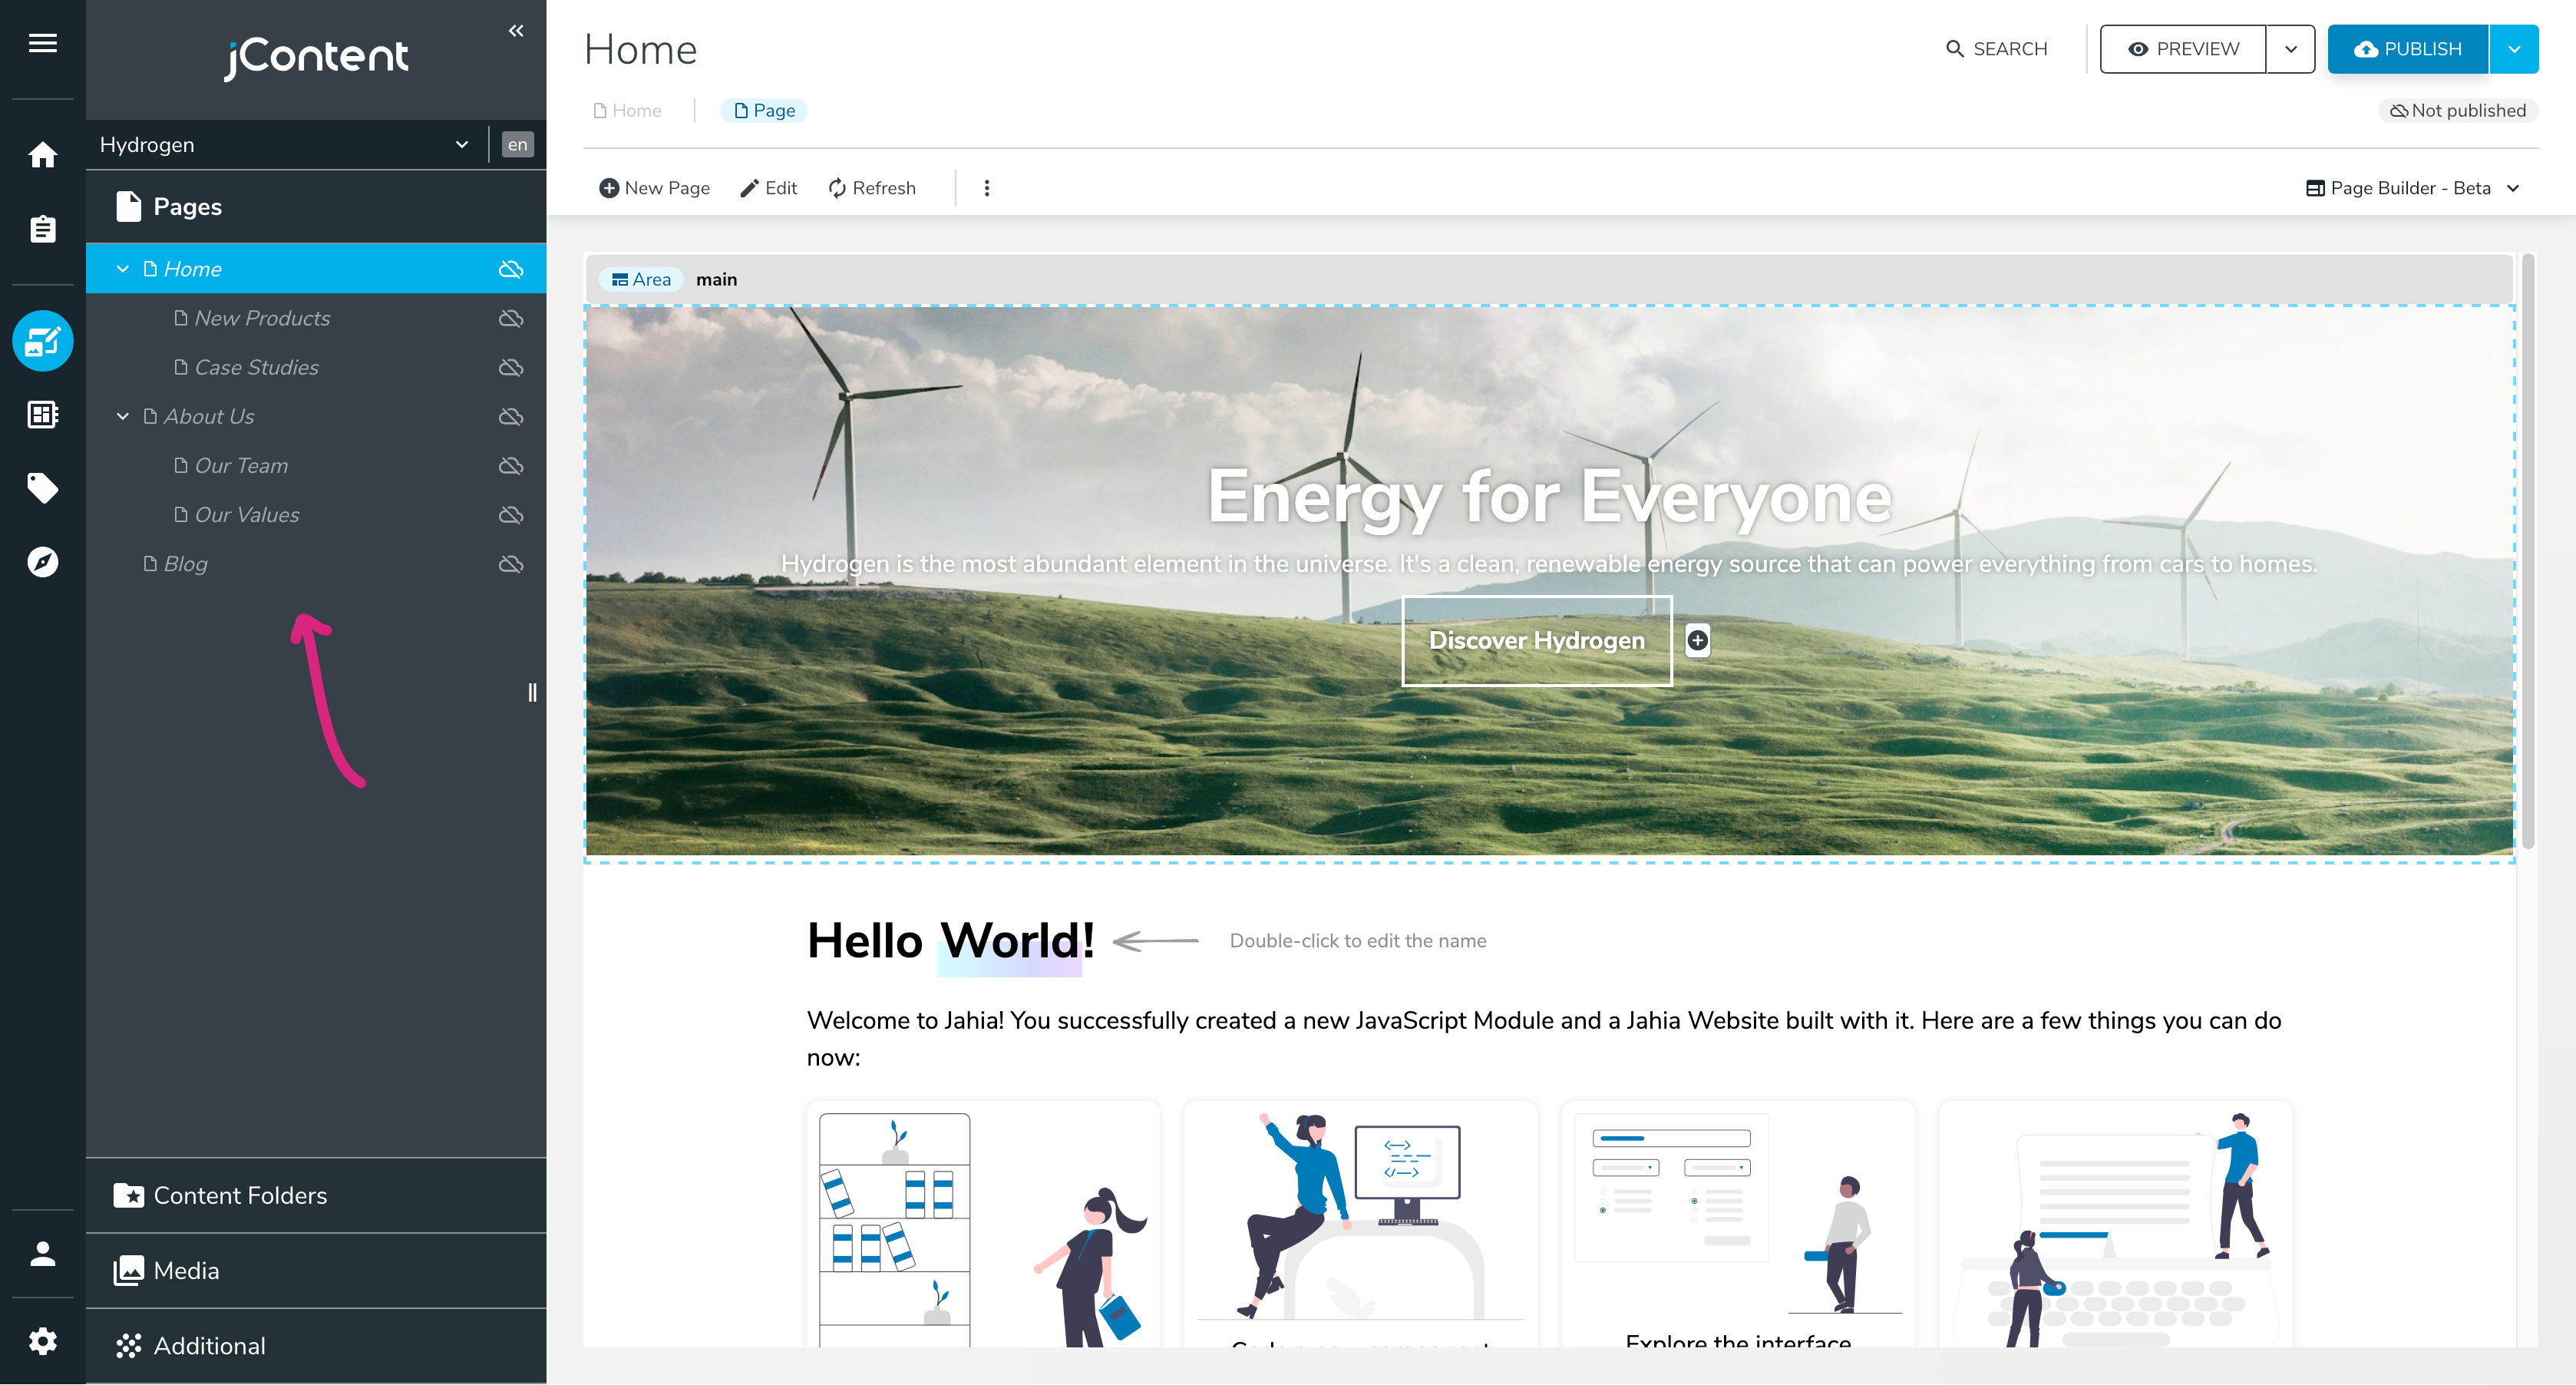Click the dashboard home icon in left rail
This screenshot has width=2576, height=1385.
42,155
